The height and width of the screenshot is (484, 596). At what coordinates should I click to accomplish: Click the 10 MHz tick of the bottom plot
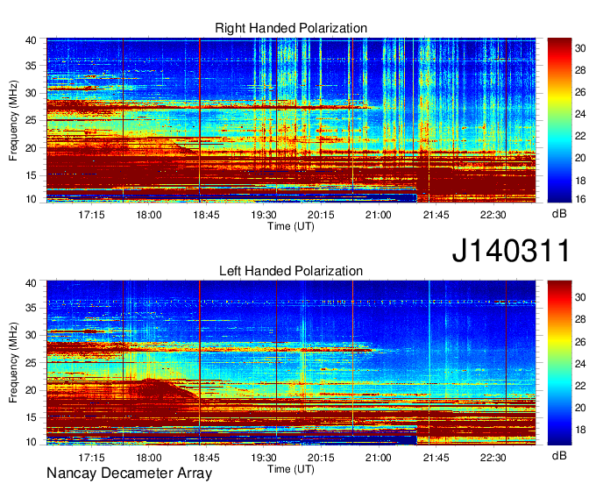pos(31,442)
